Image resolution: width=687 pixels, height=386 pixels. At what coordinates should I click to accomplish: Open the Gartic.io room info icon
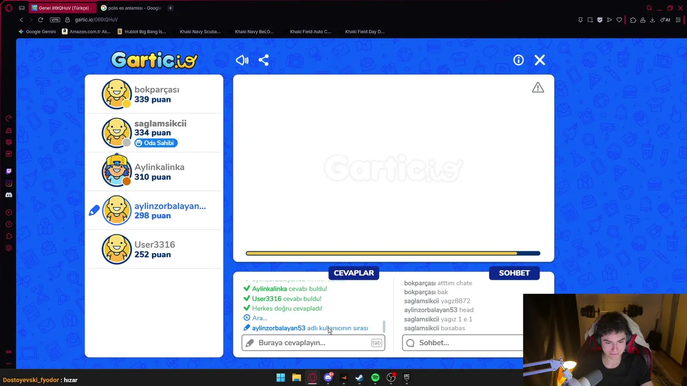518,60
